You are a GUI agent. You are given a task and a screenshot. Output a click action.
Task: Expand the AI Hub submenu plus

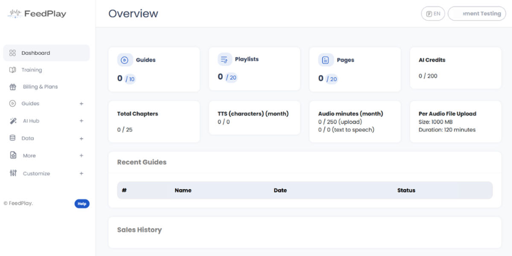click(81, 121)
